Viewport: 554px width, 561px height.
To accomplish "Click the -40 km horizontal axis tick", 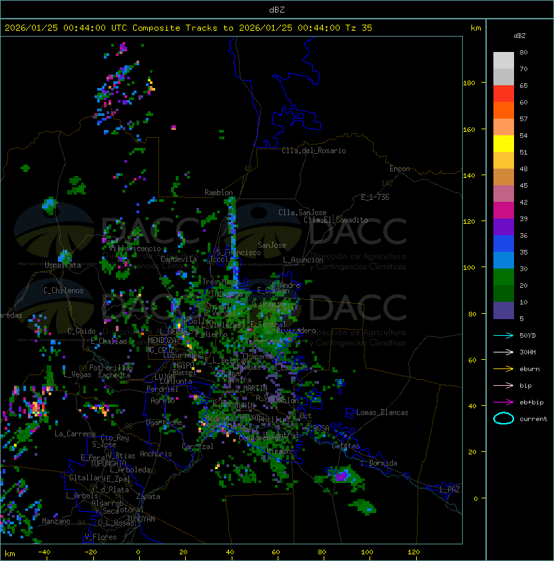I will [44, 552].
